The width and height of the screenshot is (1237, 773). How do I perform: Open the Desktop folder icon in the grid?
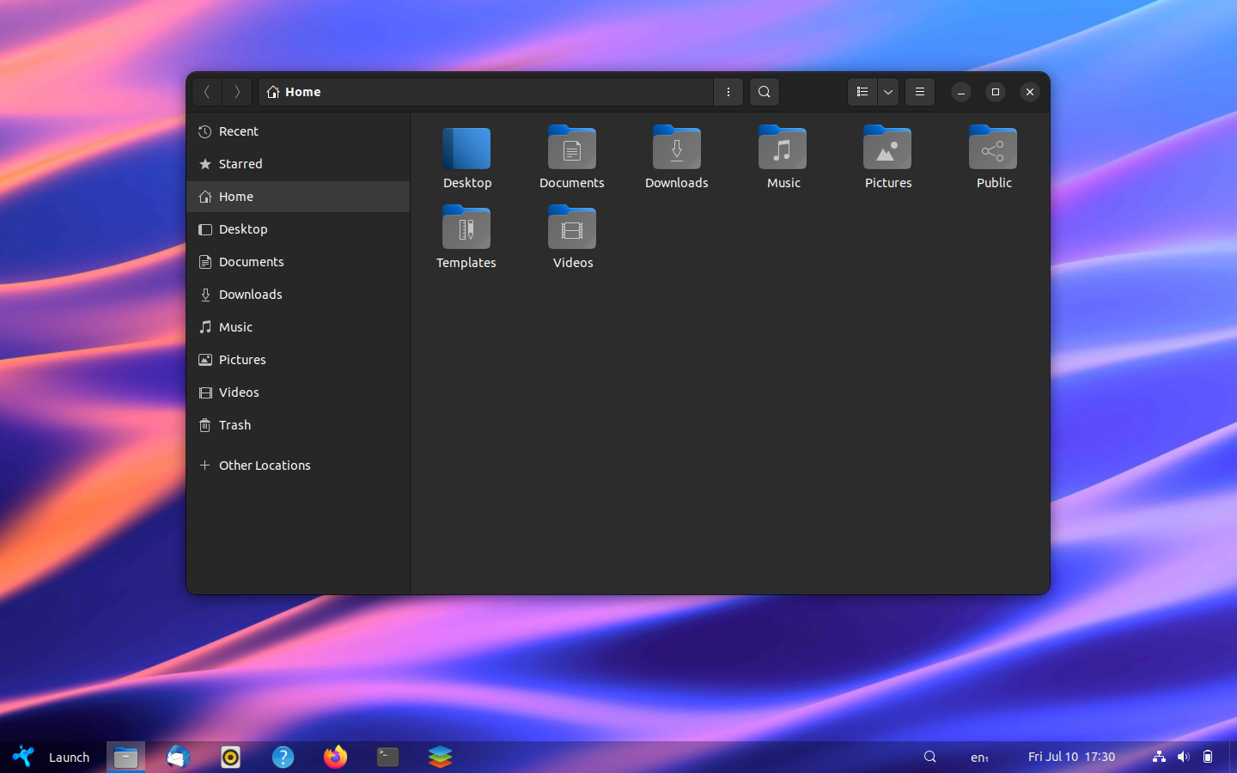(x=466, y=149)
